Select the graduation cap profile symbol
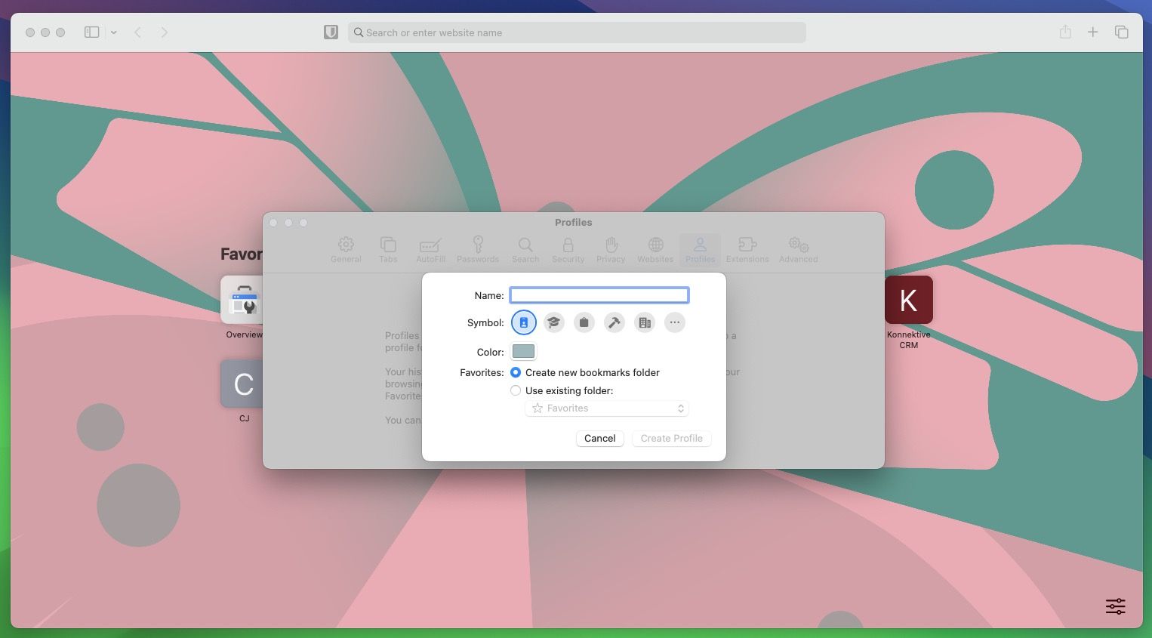Image resolution: width=1152 pixels, height=638 pixels. 553,322
